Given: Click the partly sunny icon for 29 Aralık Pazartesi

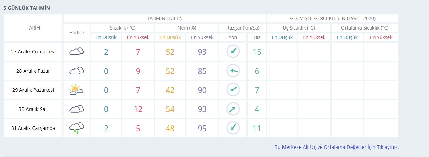Looking at the screenshot, I should tap(77, 90).
